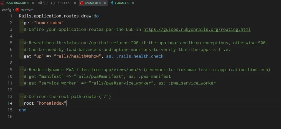Close the Gemfile tab
This screenshot has height=129, width=281.
point(133,3)
